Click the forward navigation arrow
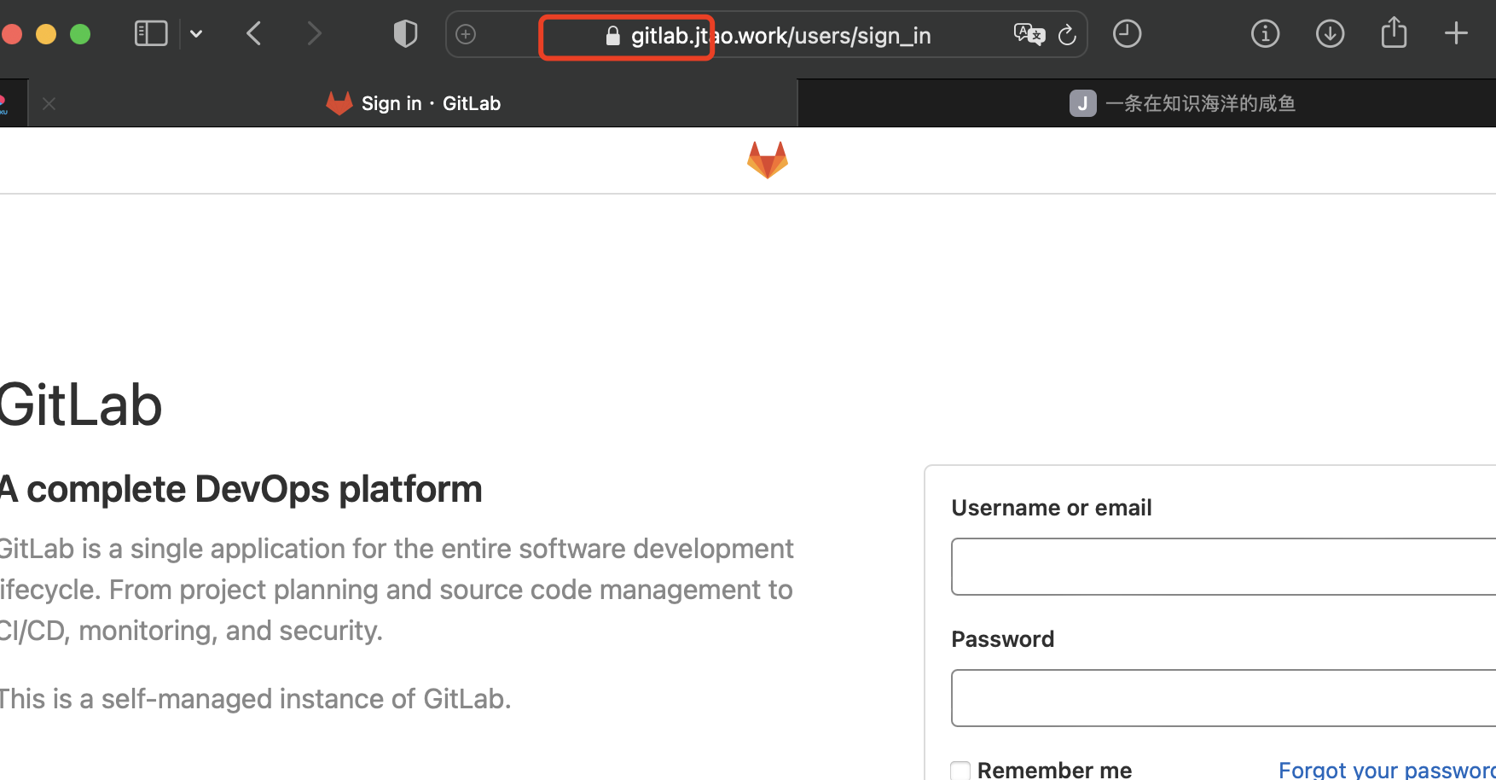The height and width of the screenshot is (780, 1496). 314,34
